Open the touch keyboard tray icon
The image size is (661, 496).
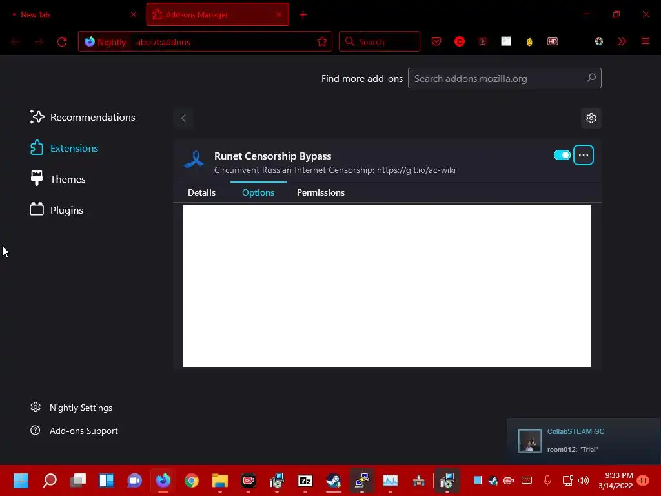[527, 480]
